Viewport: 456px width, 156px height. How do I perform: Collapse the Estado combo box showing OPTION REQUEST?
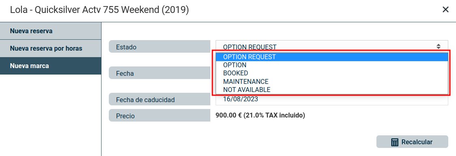coord(332,46)
